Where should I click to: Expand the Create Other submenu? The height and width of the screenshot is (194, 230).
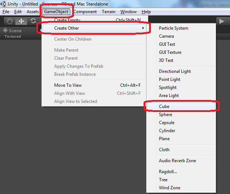(x=94, y=28)
